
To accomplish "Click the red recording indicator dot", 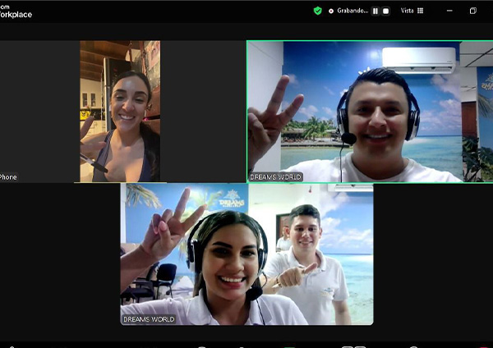I will [x=331, y=11].
